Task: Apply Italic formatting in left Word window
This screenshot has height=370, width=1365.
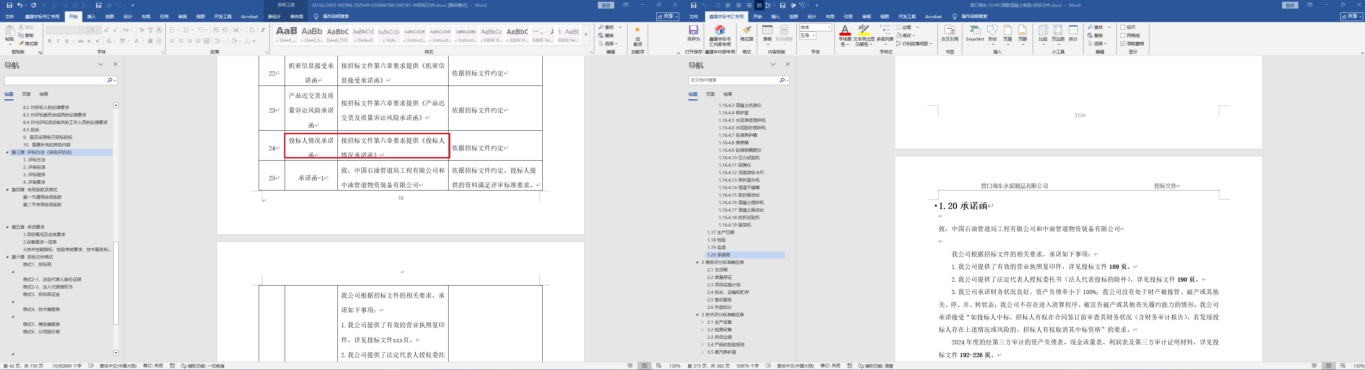Action: coord(58,41)
